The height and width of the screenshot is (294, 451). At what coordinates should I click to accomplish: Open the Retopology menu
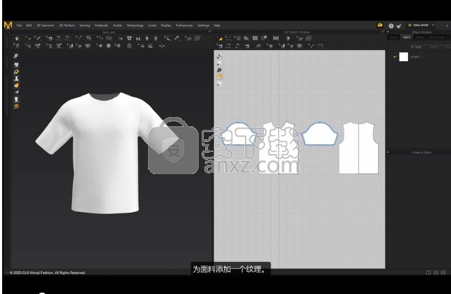tap(135, 25)
